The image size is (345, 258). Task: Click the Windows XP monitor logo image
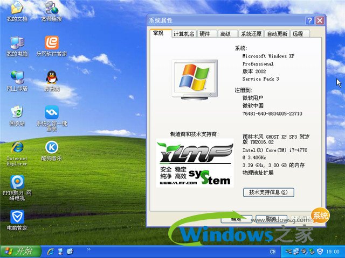pyautogui.click(x=195, y=80)
